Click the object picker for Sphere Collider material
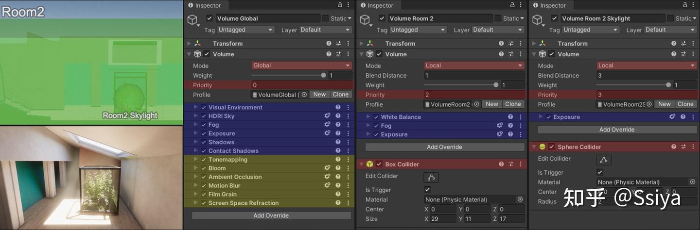Viewport: 700px width, 230px height. (x=693, y=182)
